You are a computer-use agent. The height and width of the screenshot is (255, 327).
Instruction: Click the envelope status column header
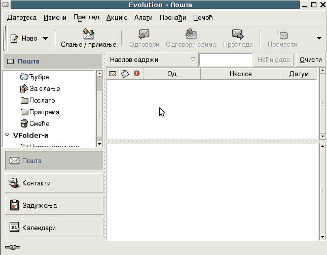point(113,74)
